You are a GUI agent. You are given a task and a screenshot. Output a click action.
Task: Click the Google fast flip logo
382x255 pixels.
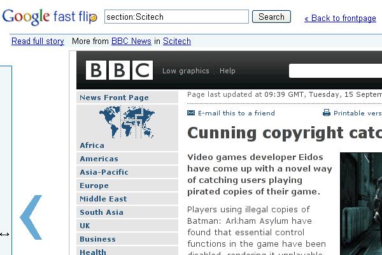click(x=50, y=17)
